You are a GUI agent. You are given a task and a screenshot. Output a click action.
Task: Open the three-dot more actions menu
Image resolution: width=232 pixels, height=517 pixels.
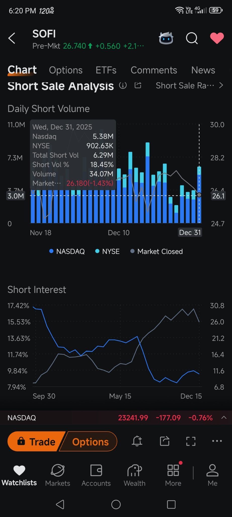click(x=217, y=441)
